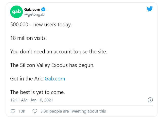Click the white 'gab' lettering inside avatar
Viewport: 162px width, 117px height.
[x=16, y=12]
